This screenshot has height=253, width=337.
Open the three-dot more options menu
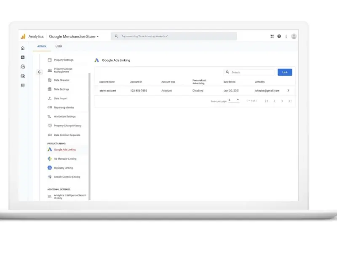pos(286,37)
